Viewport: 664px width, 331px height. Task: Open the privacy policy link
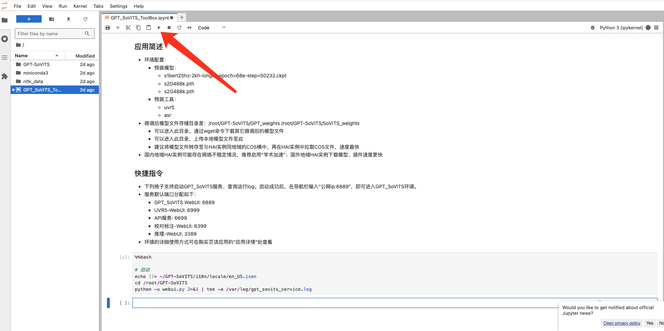pyautogui.click(x=621, y=323)
